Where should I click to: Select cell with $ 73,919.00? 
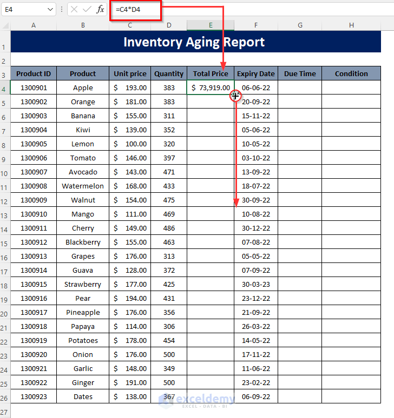(211, 87)
